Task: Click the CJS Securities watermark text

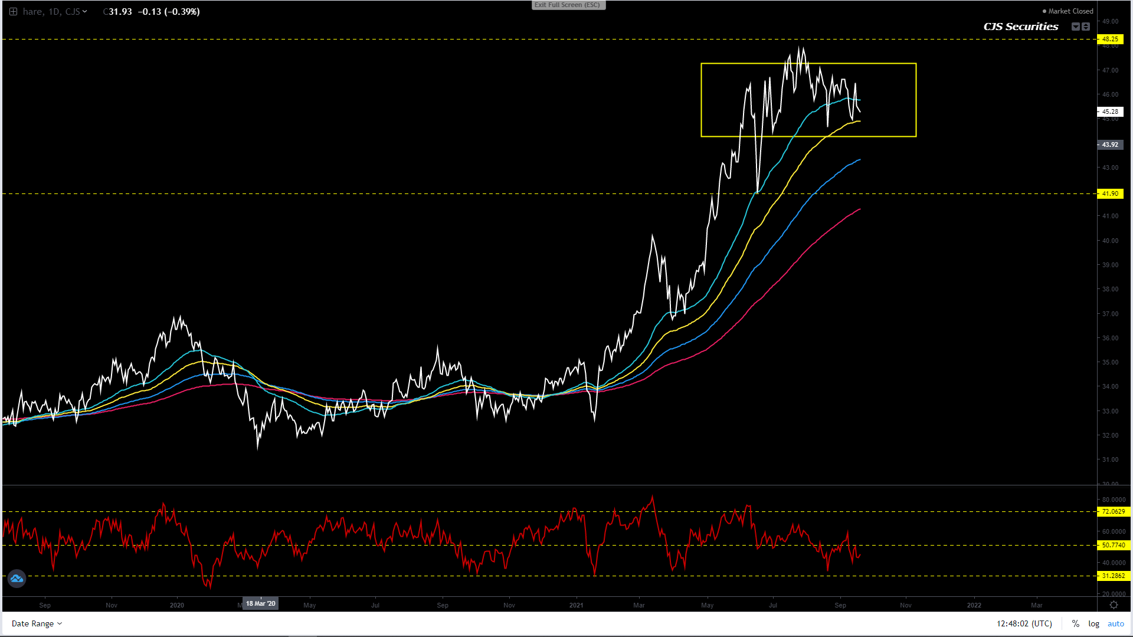Action: tap(1021, 27)
